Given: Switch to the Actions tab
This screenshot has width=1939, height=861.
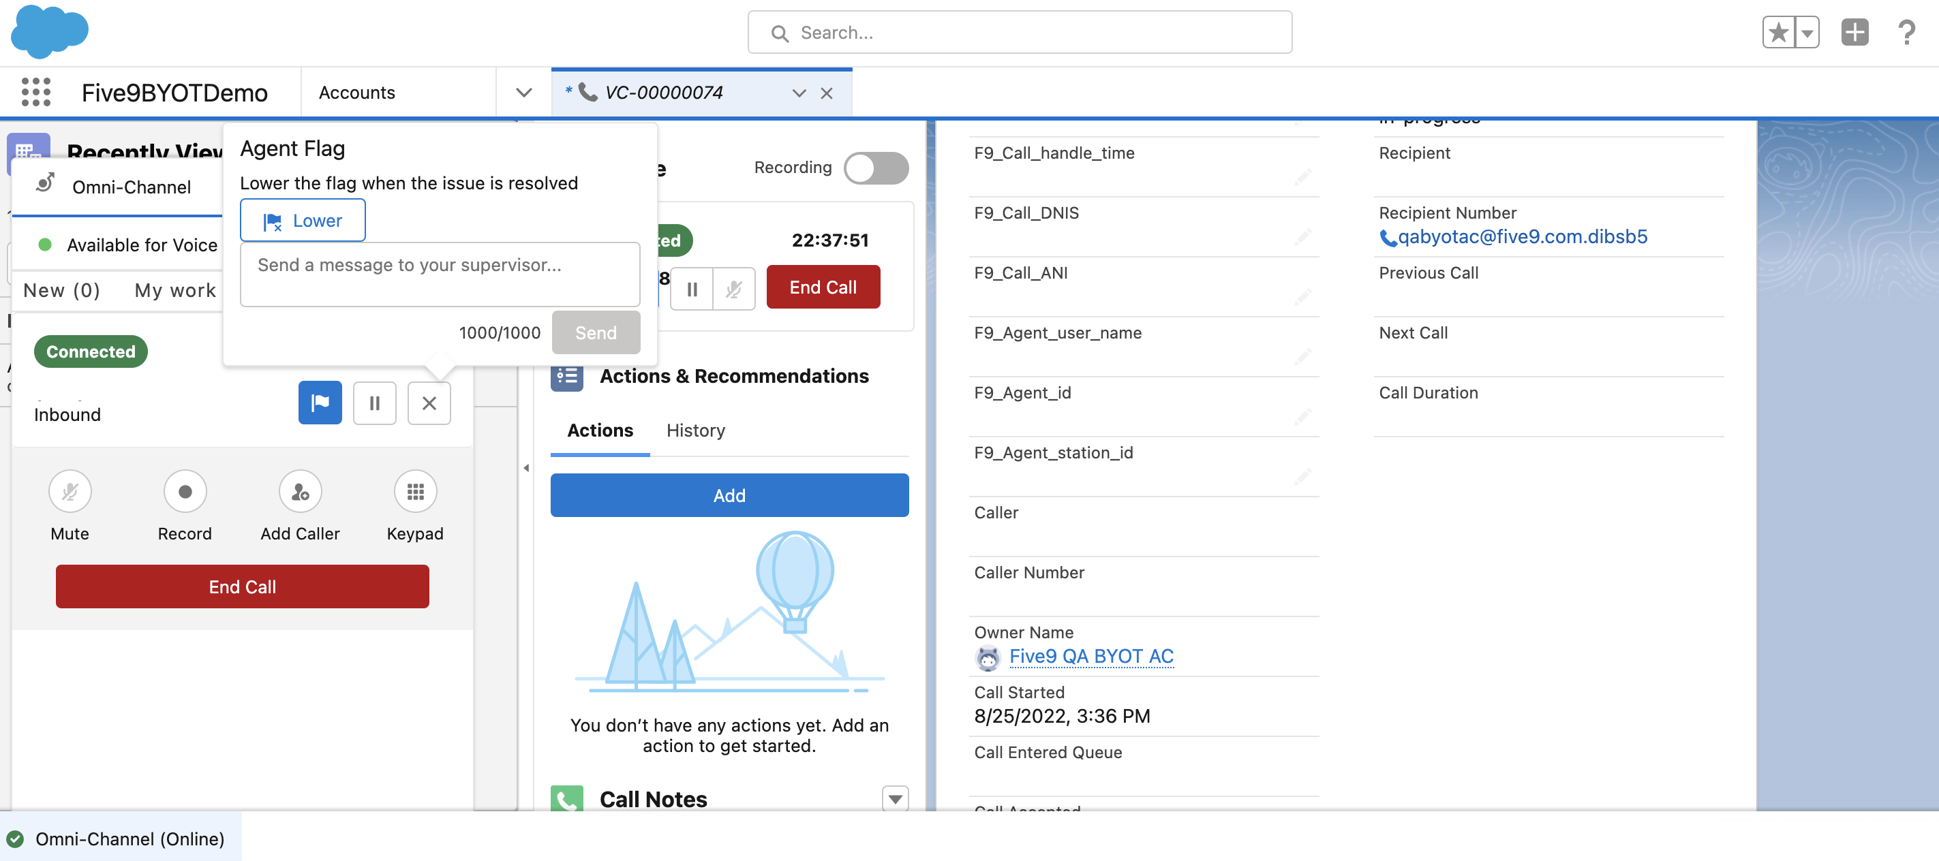Looking at the screenshot, I should coord(600,430).
